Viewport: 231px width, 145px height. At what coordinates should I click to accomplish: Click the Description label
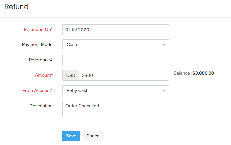tap(41, 106)
